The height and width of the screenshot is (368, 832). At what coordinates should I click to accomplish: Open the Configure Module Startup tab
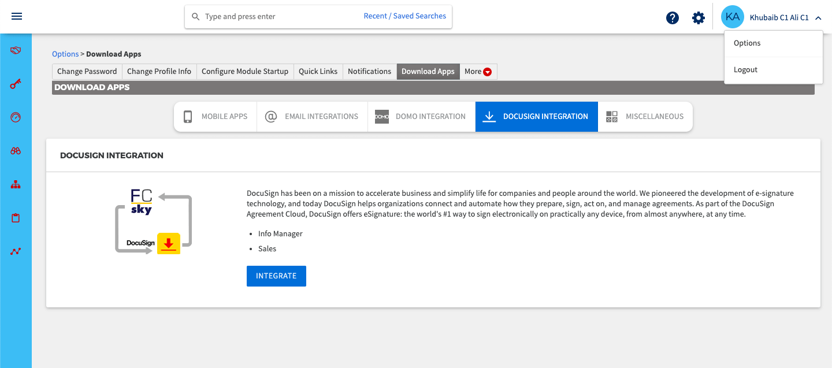coord(245,72)
